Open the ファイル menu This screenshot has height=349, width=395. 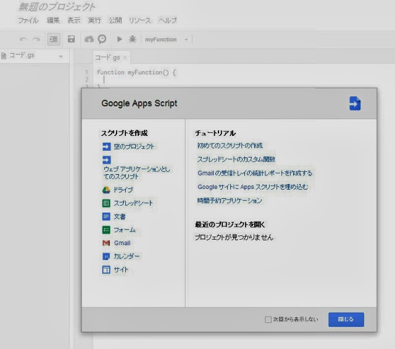pos(28,20)
